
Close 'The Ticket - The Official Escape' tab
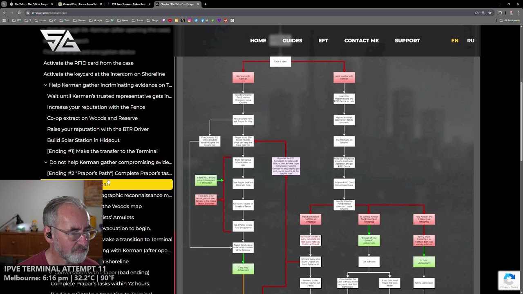(x=52, y=4)
